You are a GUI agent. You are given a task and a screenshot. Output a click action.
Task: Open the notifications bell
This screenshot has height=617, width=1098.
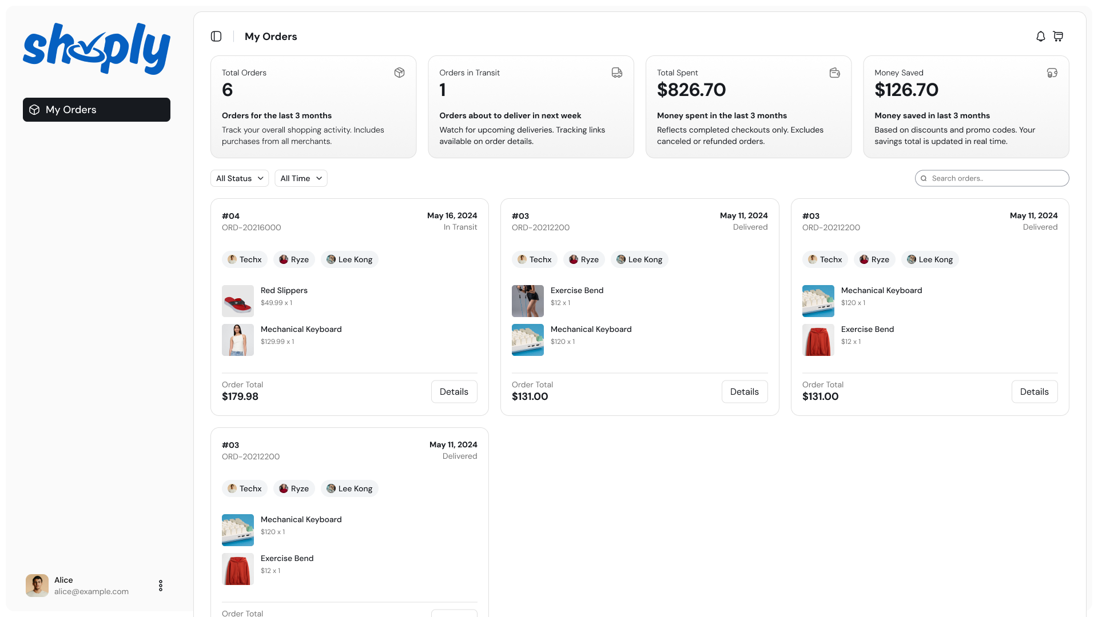coord(1041,37)
